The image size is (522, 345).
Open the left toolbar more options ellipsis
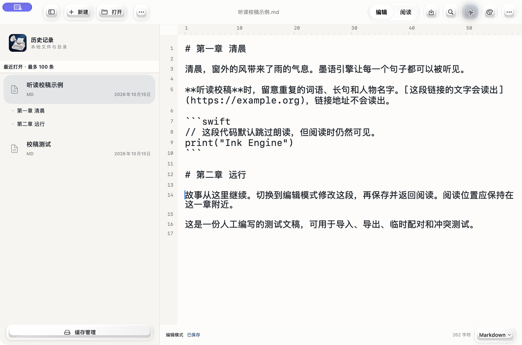pos(141,12)
